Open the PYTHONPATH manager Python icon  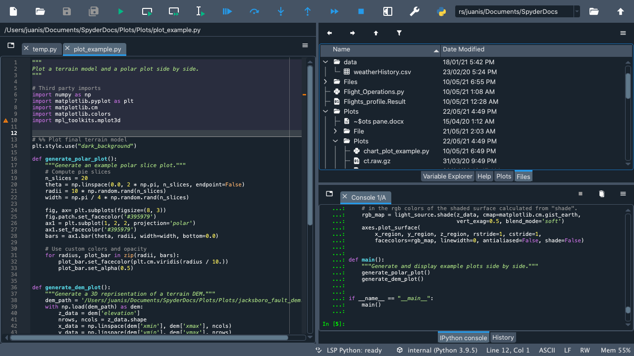click(x=441, y=11)
